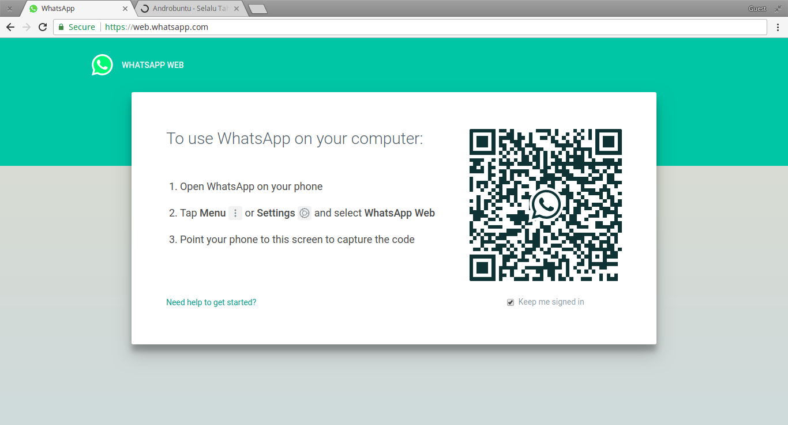Click the Settings gear icon in step 2
Screen dimensions: 788x425
tap(304, 213)
